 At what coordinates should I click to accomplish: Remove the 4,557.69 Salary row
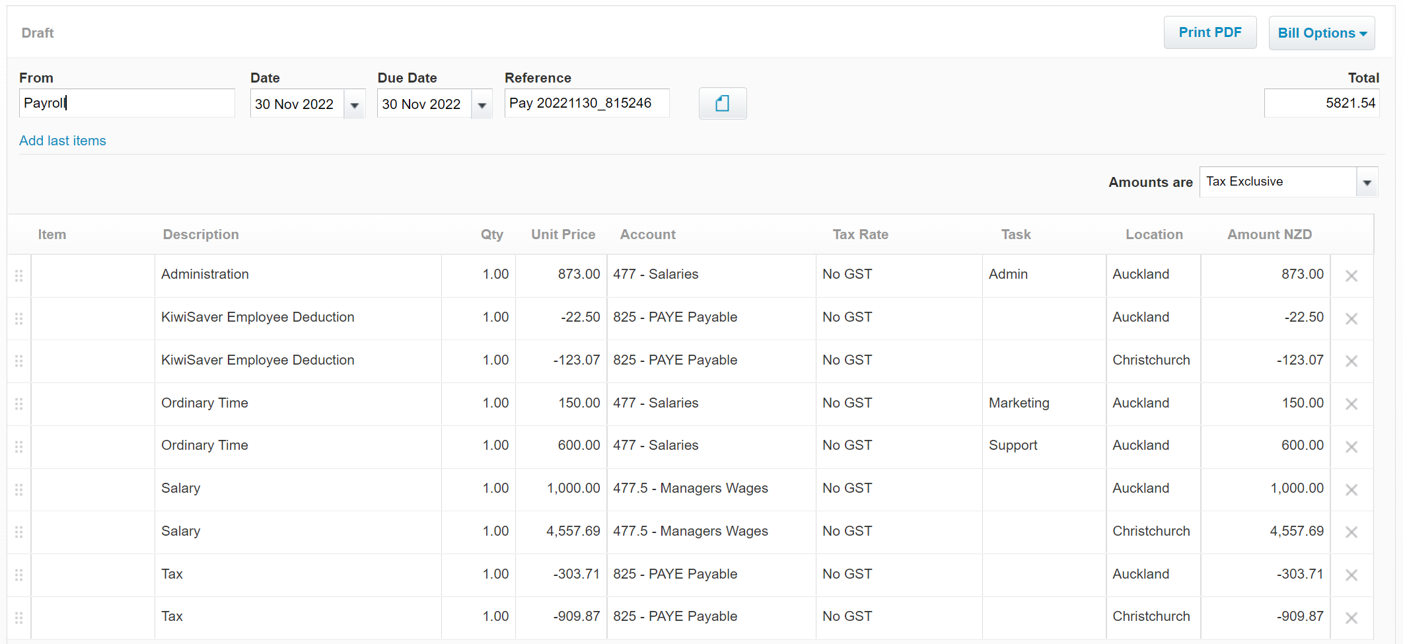pos(1351,532)
